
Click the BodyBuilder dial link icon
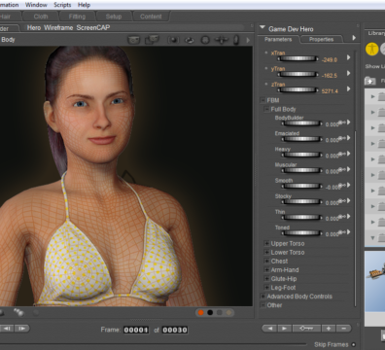[x=342, y=122]
